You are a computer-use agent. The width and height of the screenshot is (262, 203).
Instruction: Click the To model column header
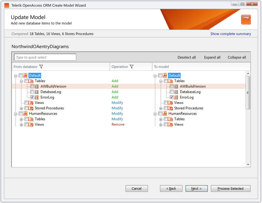click(x=201, y=66)
